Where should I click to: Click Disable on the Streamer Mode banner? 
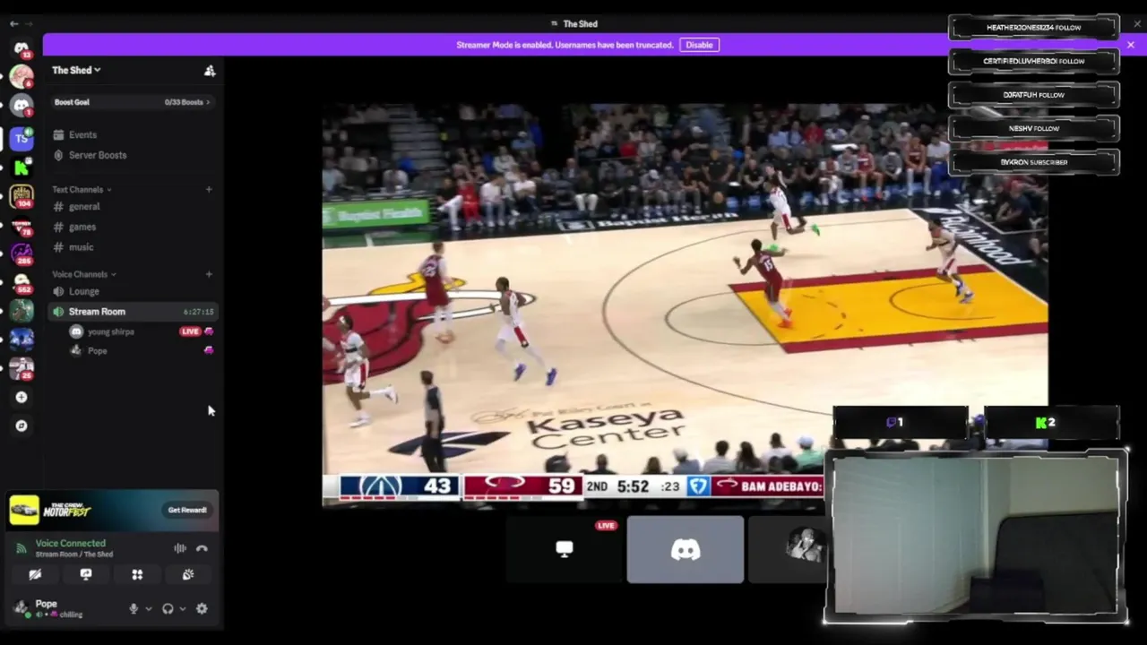coord(699,45)
